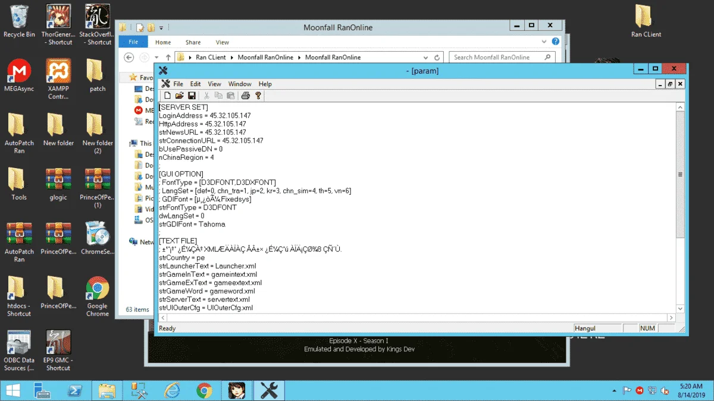Click the Open file toolbar icon

pos(180,96)
